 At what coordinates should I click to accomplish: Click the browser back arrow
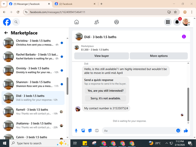pos(4,12)
